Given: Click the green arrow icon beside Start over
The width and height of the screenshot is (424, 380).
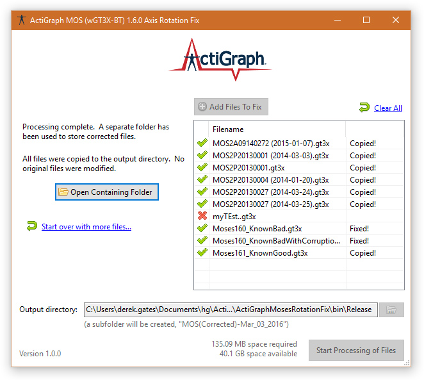Looking at the screenshot, I should [x=31, y=226].
